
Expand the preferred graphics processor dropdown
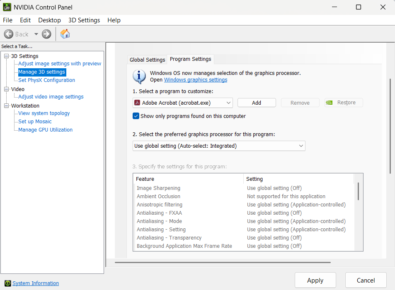[301, 146]
